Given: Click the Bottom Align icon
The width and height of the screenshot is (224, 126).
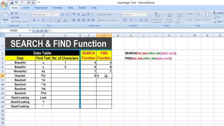Looking at the screenshot, I should click(83, 14).
